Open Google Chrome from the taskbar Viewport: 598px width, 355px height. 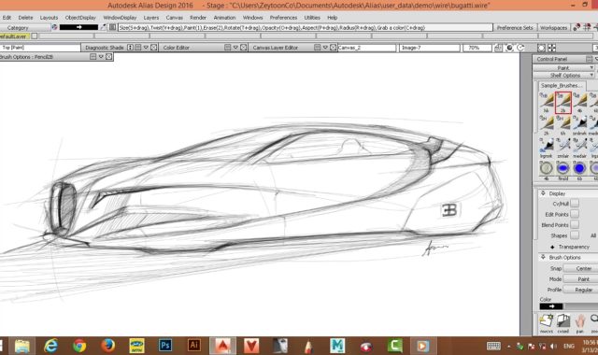79,346
